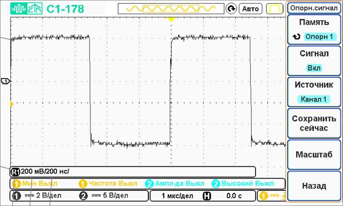Click the R1 reference waveform badge
343x206 pixels.
tap(16, 171)
